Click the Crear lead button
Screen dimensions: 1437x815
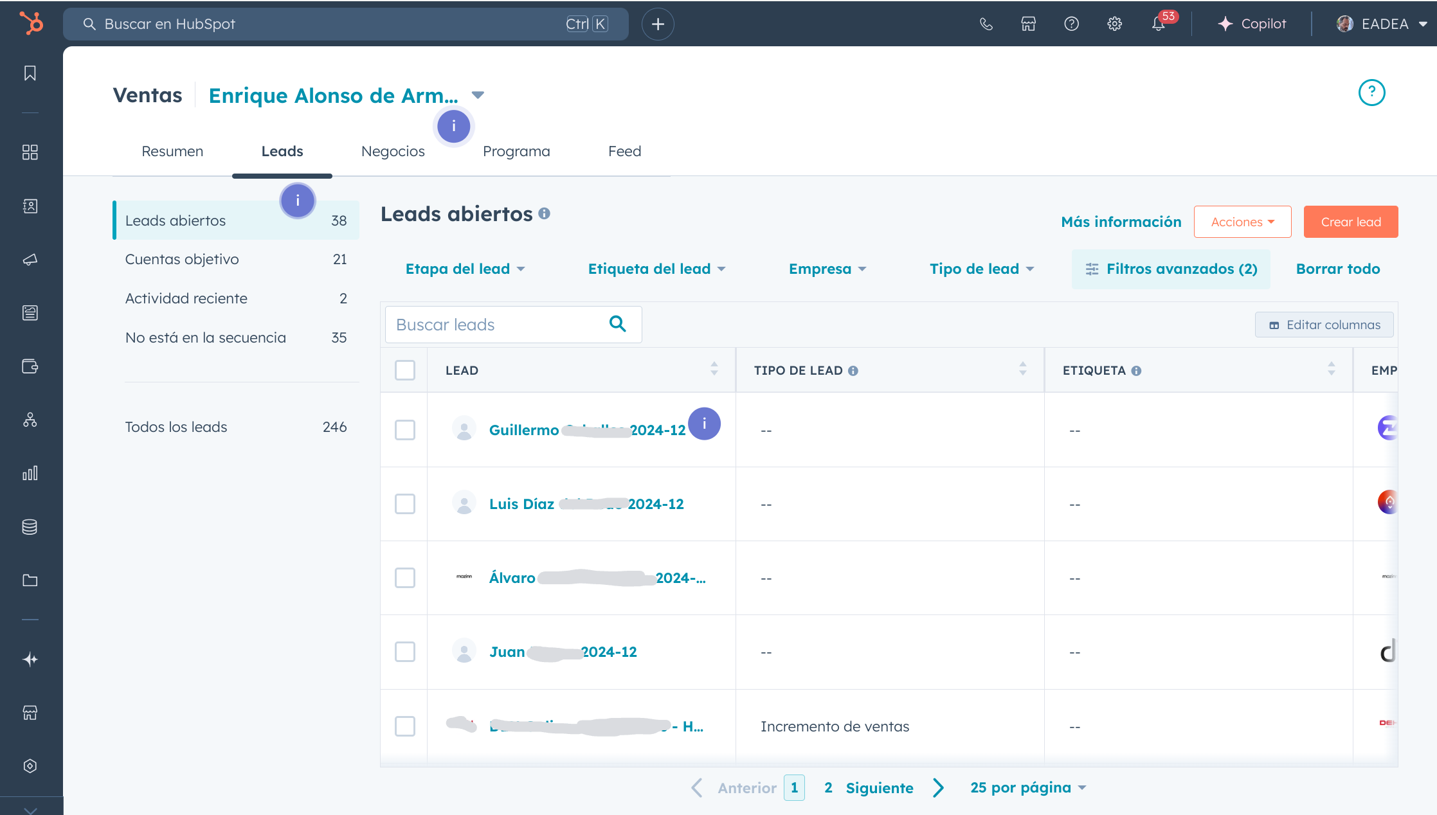point(1350,222)
